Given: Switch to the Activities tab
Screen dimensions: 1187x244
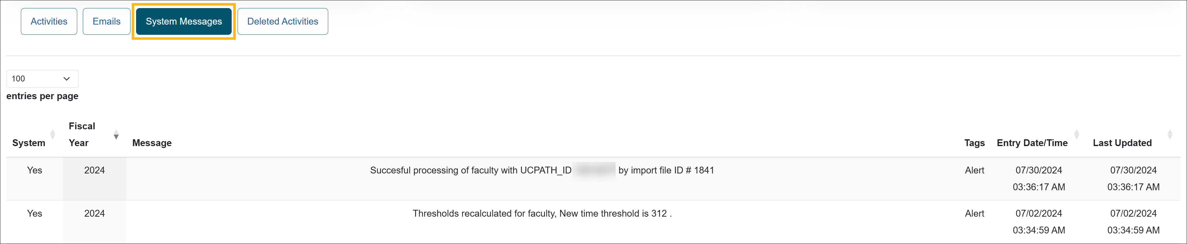Looking at the screenshot, I should coord(48,21).
